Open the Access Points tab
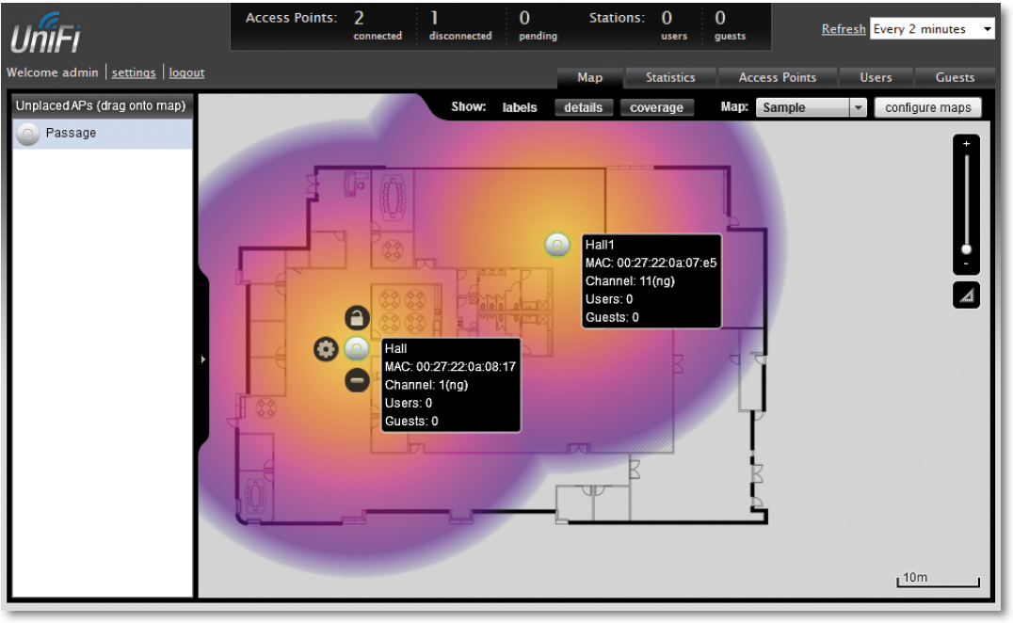The image size is (1013, 623). (778, 77)
